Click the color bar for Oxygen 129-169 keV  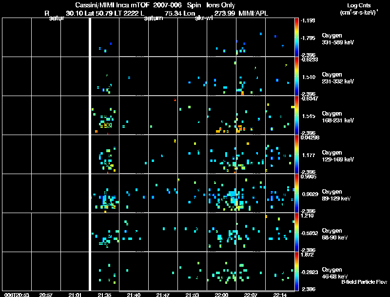point(296,155)
